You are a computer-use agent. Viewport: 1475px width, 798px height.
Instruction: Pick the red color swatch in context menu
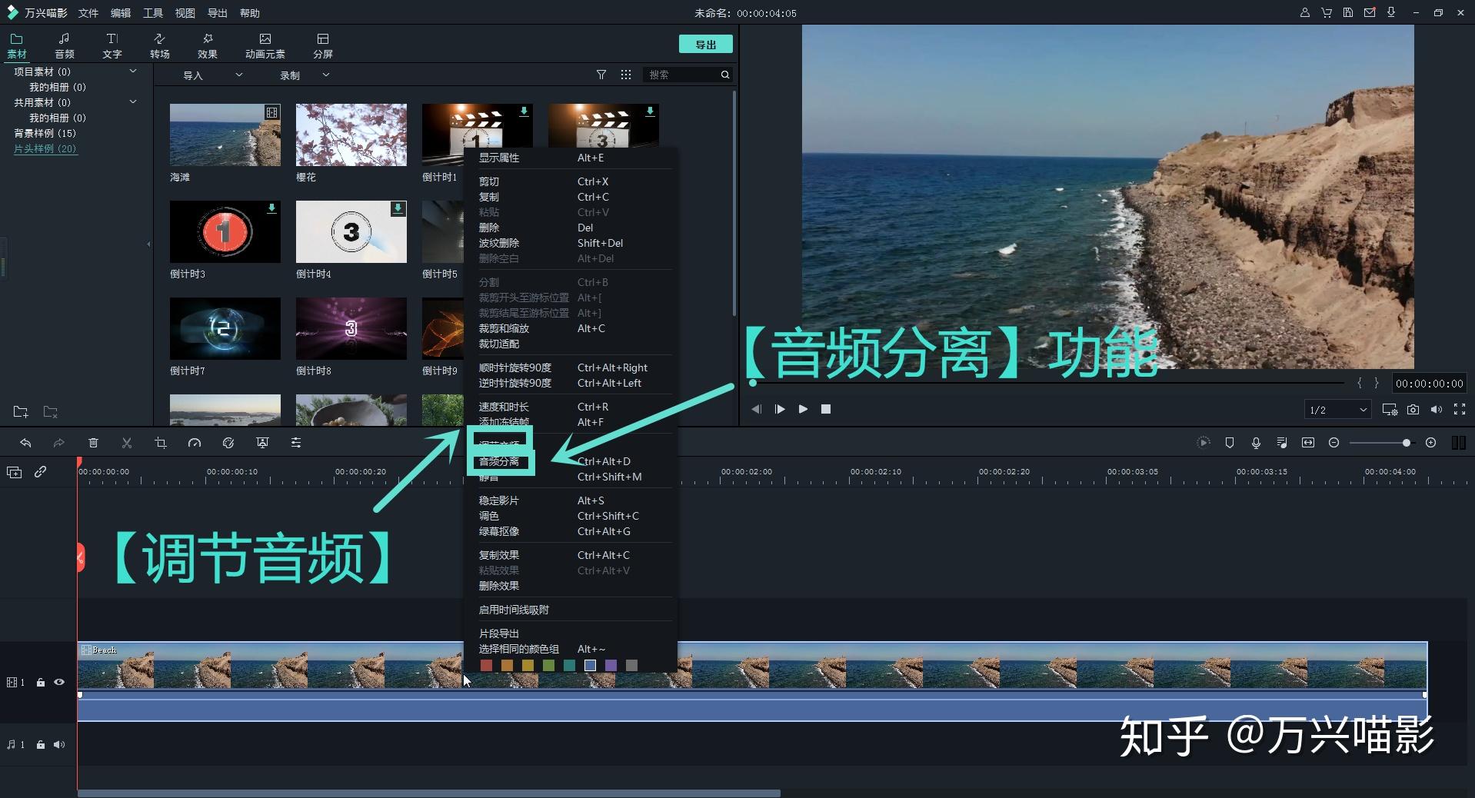[x=486, y=665]
